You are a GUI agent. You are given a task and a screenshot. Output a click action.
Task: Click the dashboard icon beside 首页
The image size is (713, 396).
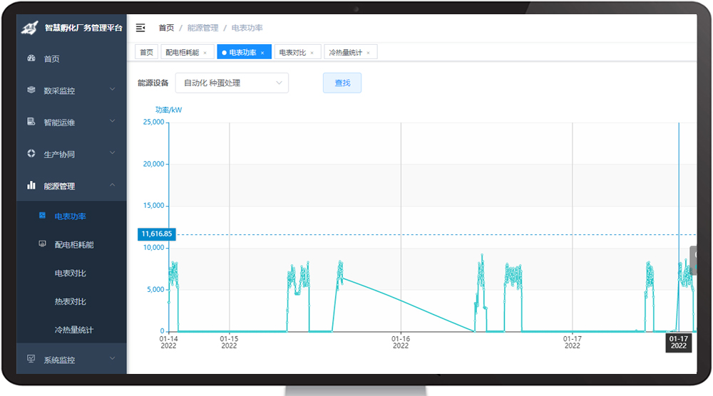(x=31, y=58)
